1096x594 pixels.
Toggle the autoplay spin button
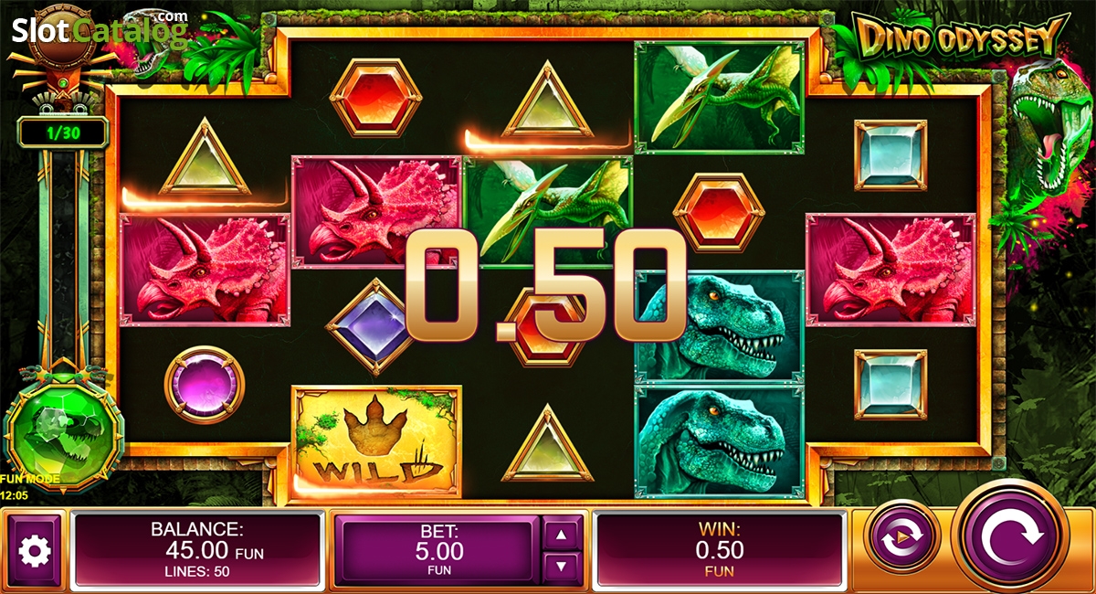[901, 536]
